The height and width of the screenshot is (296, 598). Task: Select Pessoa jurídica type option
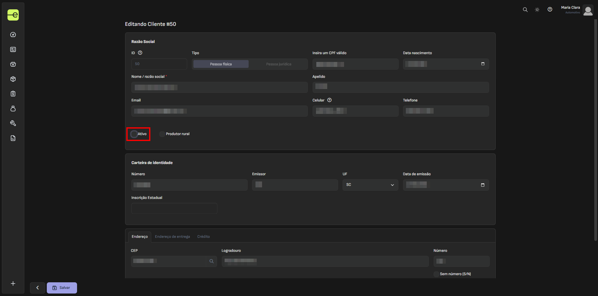point(279,64)
